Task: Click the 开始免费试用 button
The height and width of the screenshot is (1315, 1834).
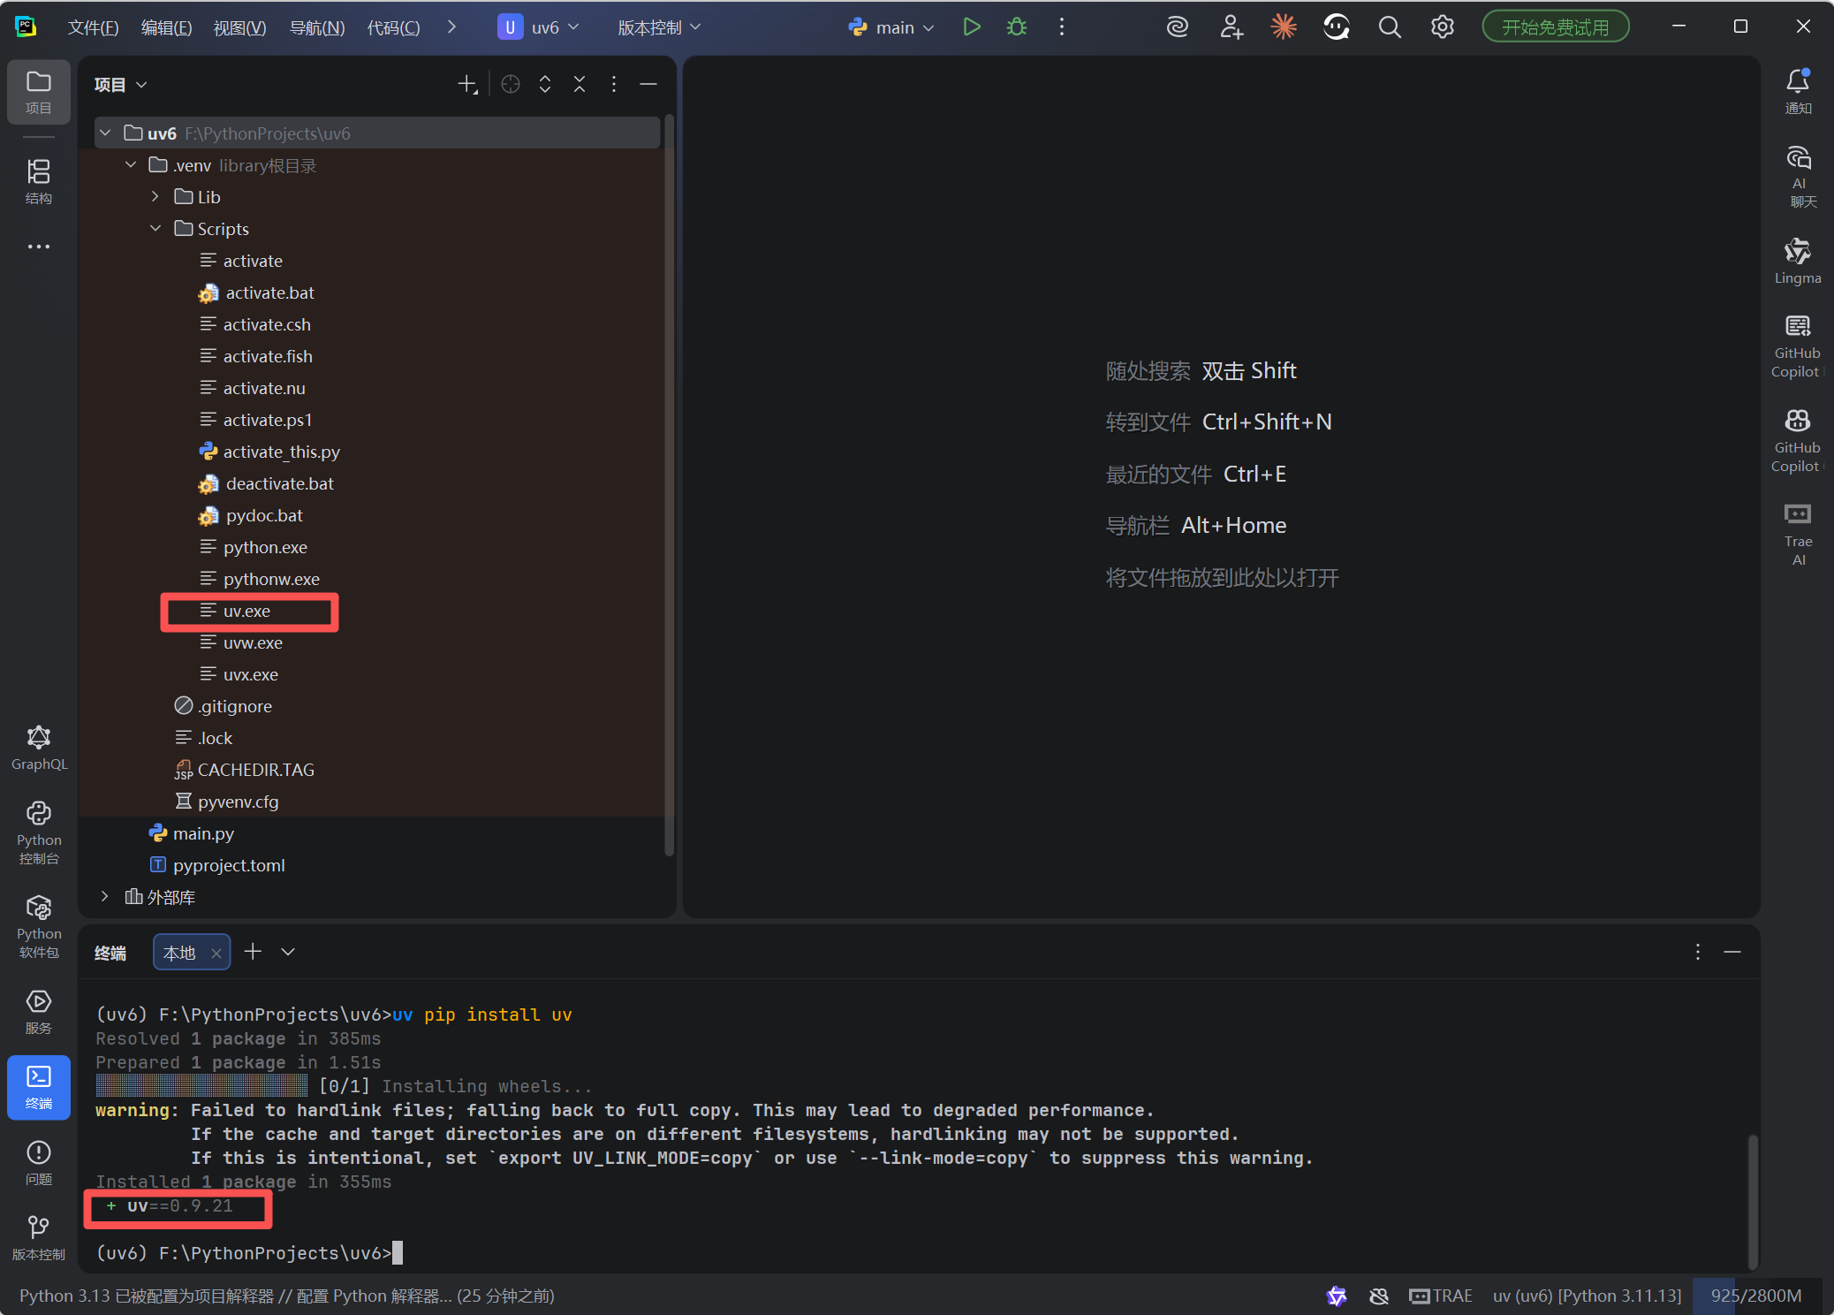Action: (1555, 27)
